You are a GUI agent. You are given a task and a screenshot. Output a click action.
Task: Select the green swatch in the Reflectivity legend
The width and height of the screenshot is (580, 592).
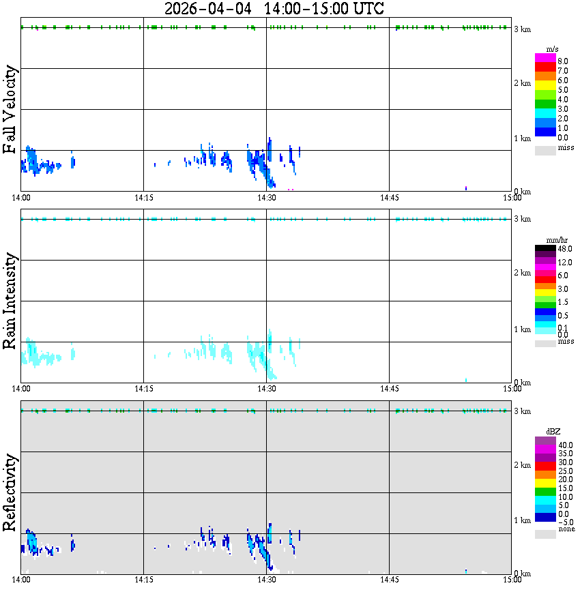[x=545, y=492]
